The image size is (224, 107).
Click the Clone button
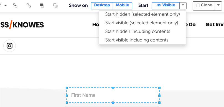pyautogui.click(x=204, y=6)
